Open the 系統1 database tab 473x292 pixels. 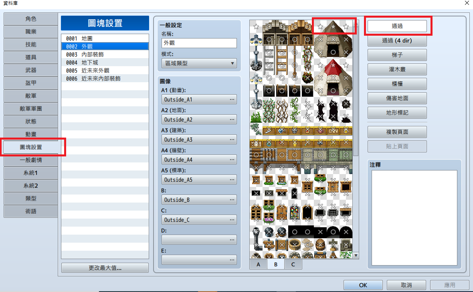pyautogui.click(x=31, y=173)
